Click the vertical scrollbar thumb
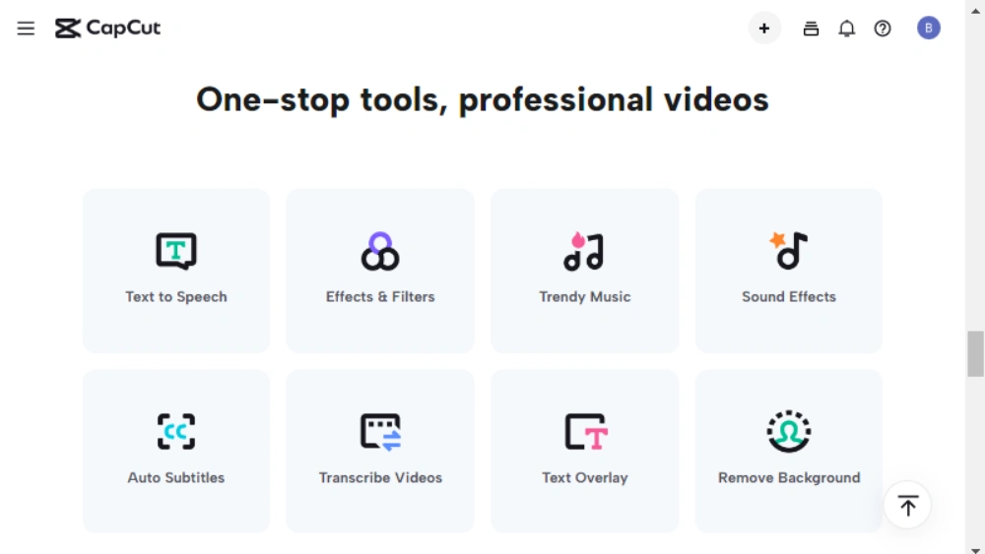 click(x=975, y=354)
